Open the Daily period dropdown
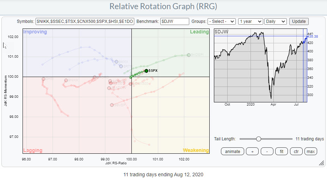This screenshot has height=178, width=327. 275,21
